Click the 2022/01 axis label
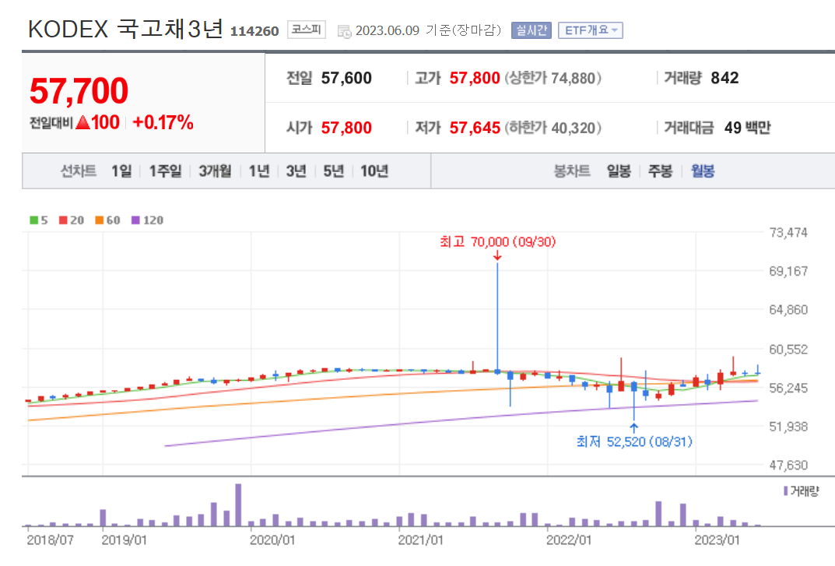Screen dimensions: 835x566 pos(569,540)
